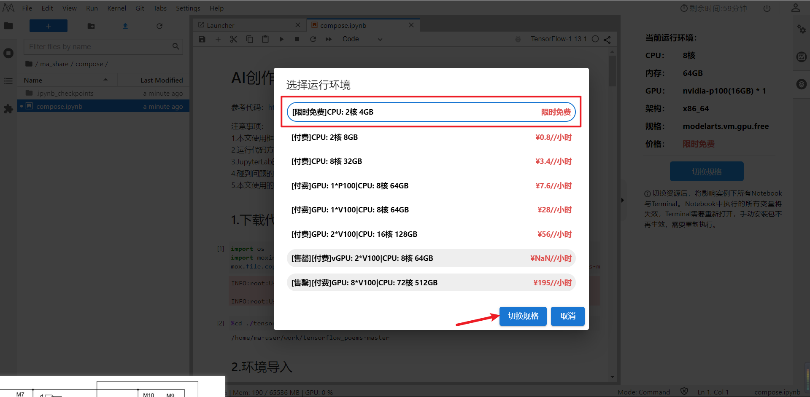Screen dimensions: 810x397
Task: Select GPU 1*V100 CPU 8核 64GB option
Action: [x=431, y=210]
